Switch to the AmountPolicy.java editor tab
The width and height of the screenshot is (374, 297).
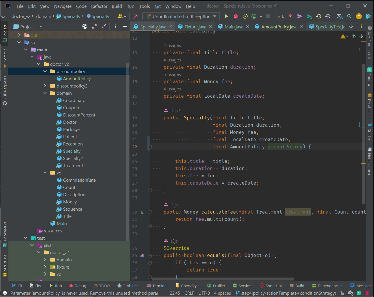coord(279,27)
